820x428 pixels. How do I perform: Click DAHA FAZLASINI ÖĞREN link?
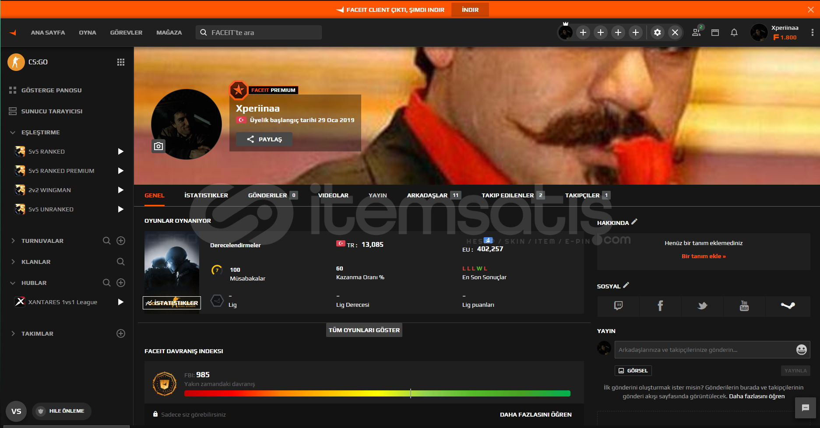[535, 414]
